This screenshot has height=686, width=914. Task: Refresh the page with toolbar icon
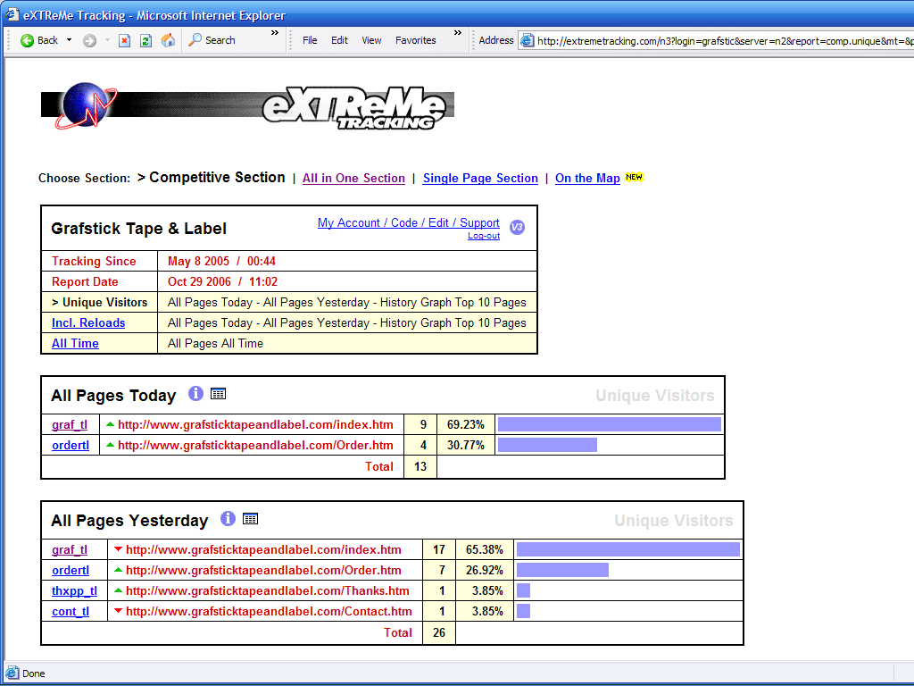point(145,40)
